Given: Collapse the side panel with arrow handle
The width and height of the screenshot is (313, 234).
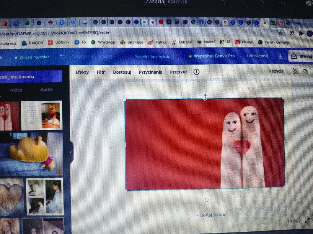Looking at the screenshot, I should coord(71,152).
